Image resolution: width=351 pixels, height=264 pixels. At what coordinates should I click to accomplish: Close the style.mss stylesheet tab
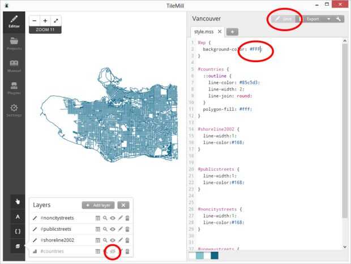220,32
